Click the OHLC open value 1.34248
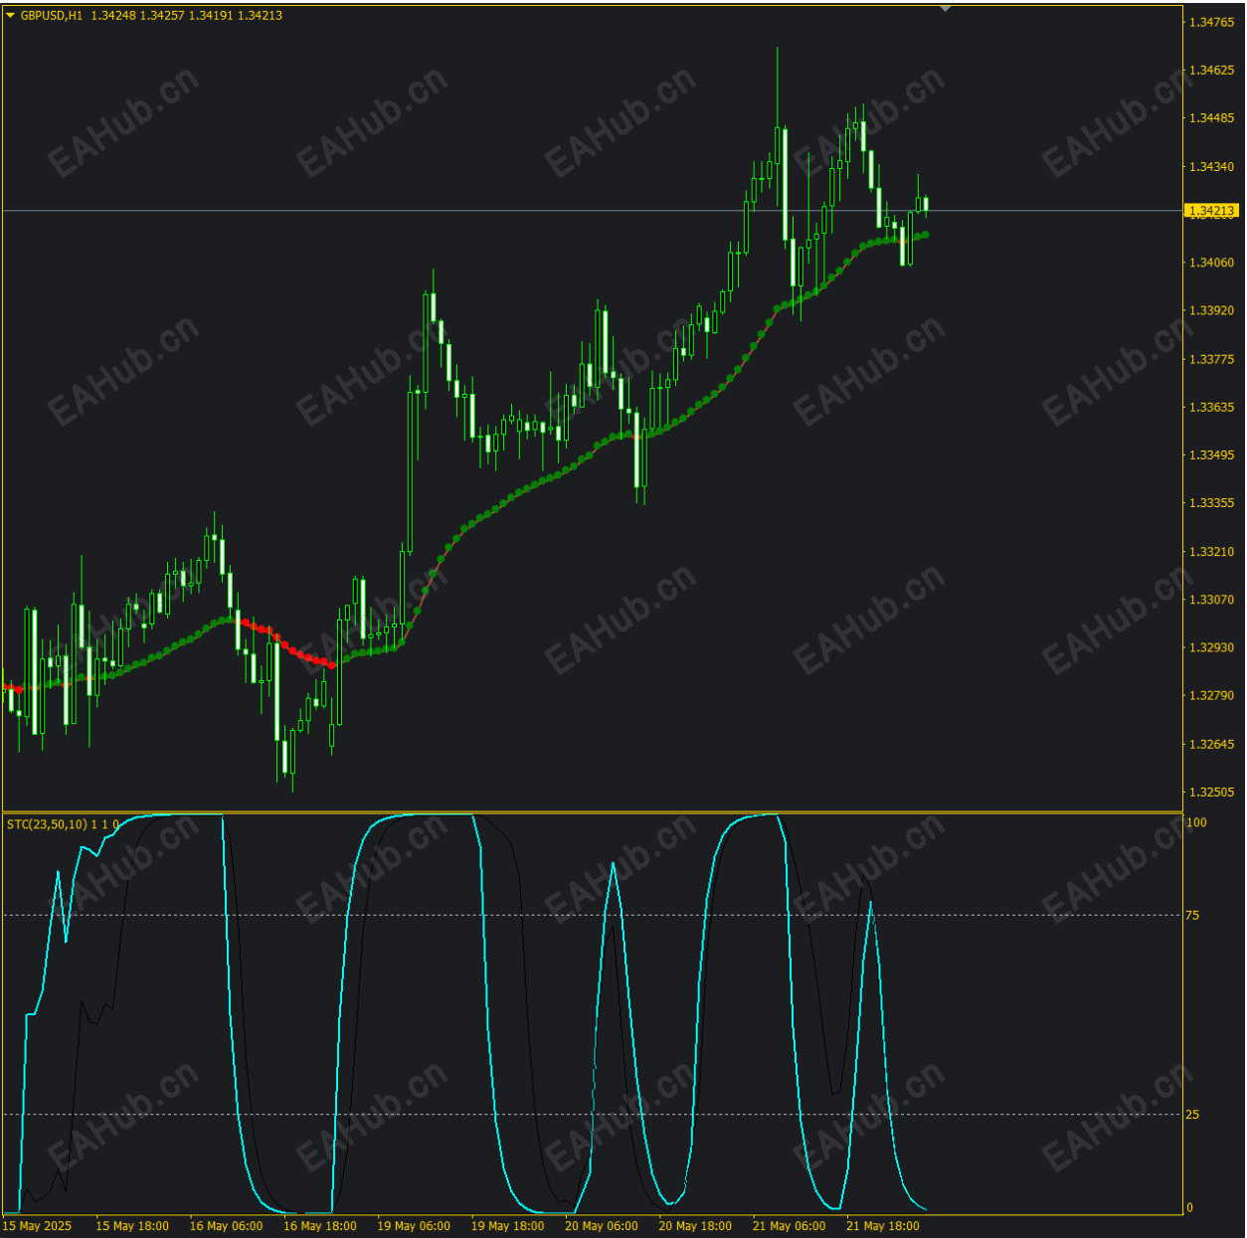This screenshot has width=1247, height=1238. click(x=113, y=15)
